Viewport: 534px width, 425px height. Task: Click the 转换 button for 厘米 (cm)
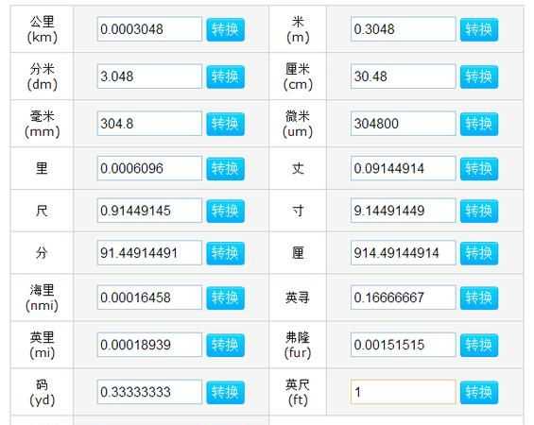pos(479,76)
